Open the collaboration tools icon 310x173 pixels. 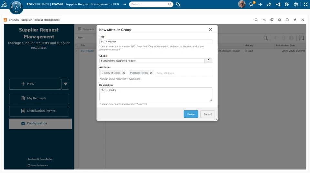[287, 4]
